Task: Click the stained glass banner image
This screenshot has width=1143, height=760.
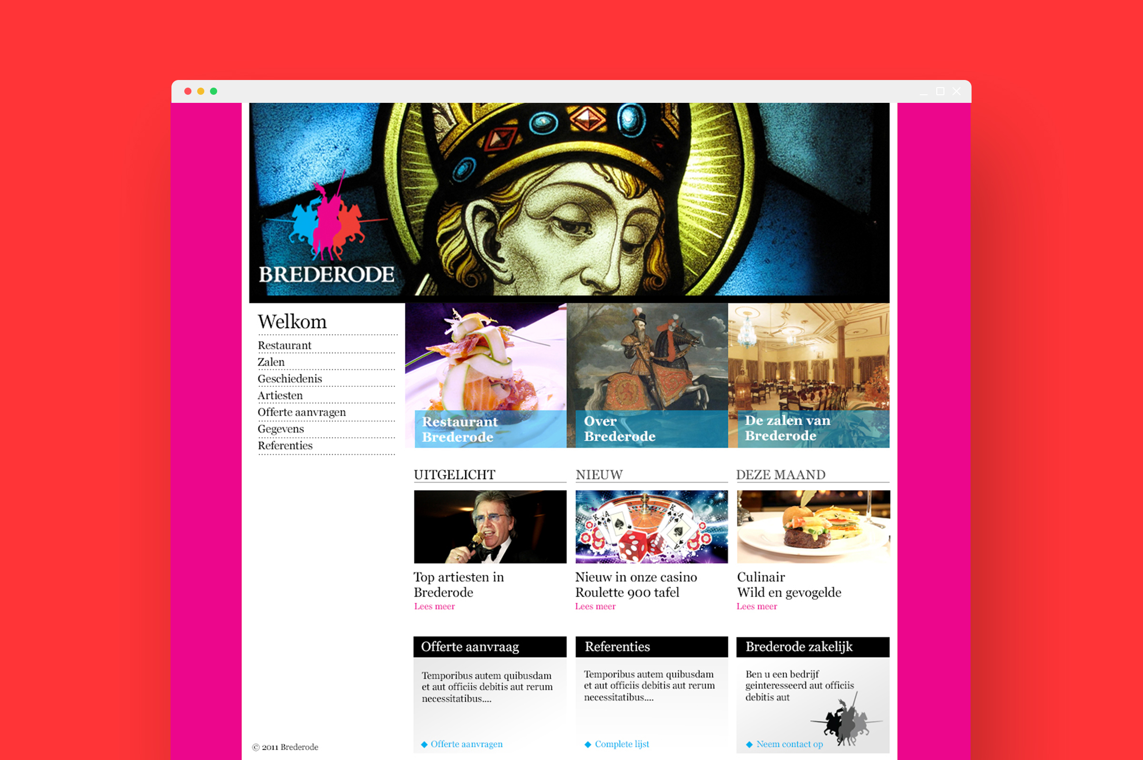Action: [569, 202]
